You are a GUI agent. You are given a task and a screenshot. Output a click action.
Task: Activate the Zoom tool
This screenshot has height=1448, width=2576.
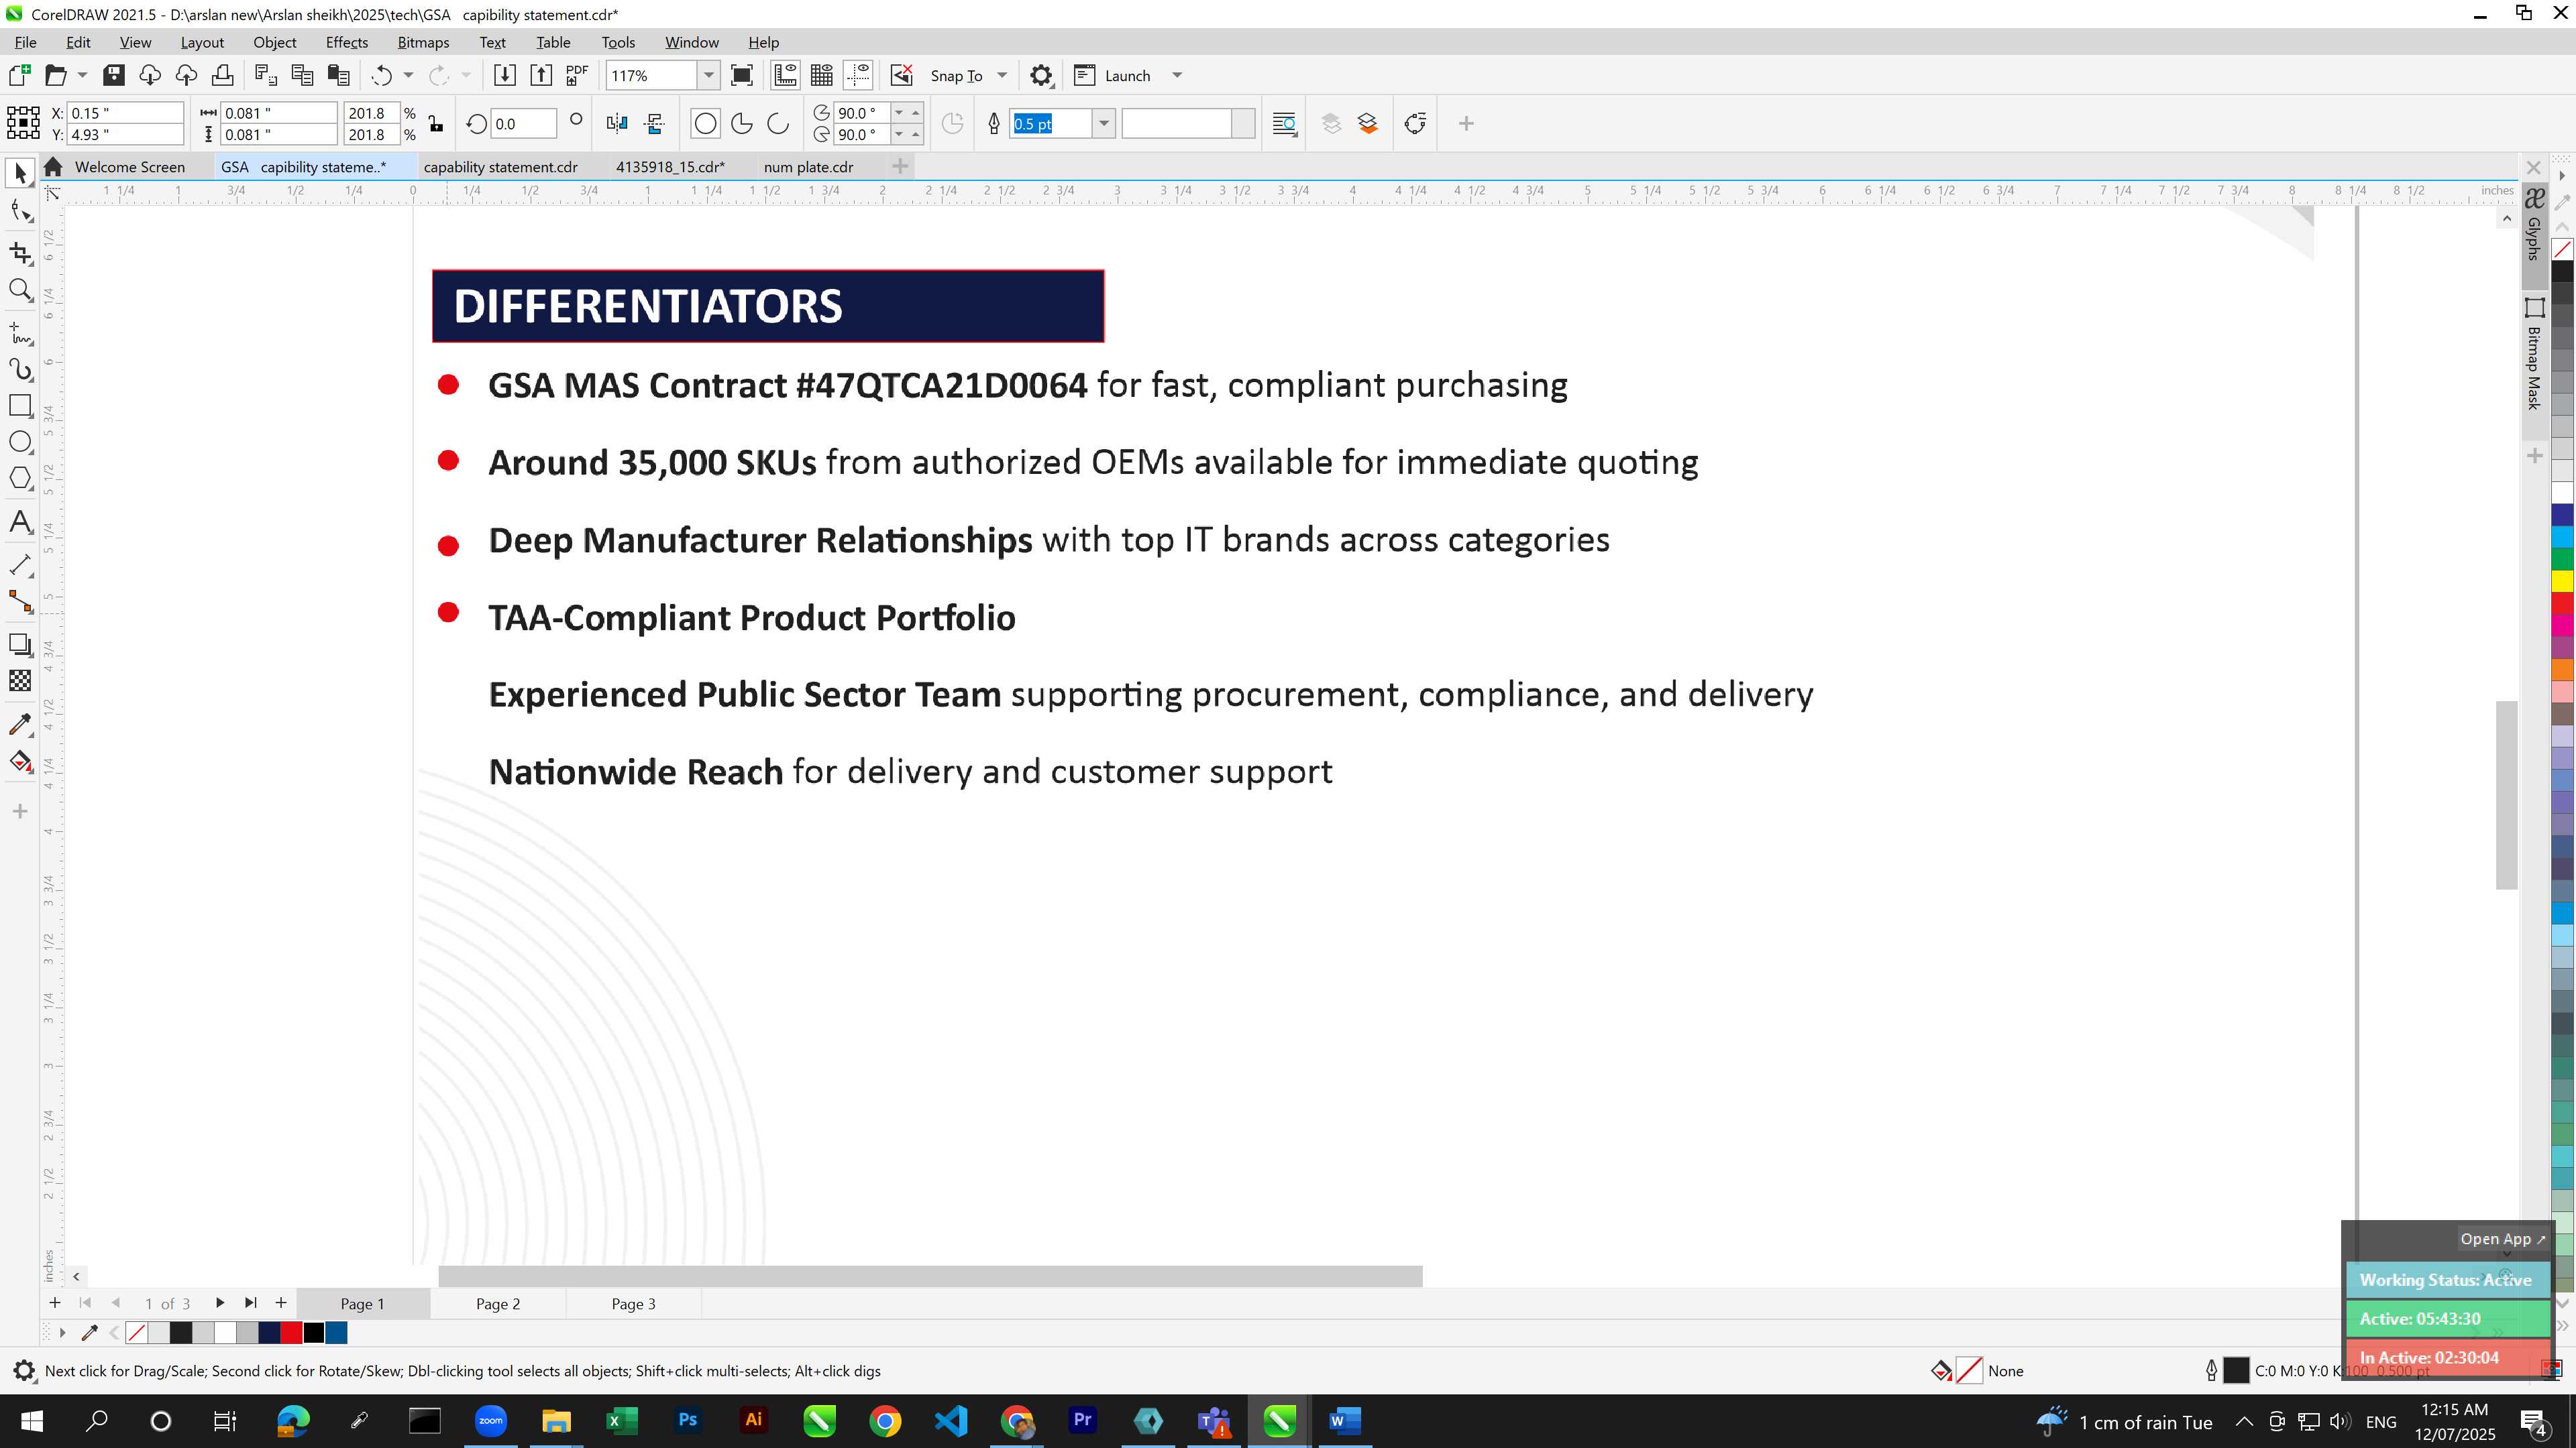pyautogui.click(x=20, y=291)
